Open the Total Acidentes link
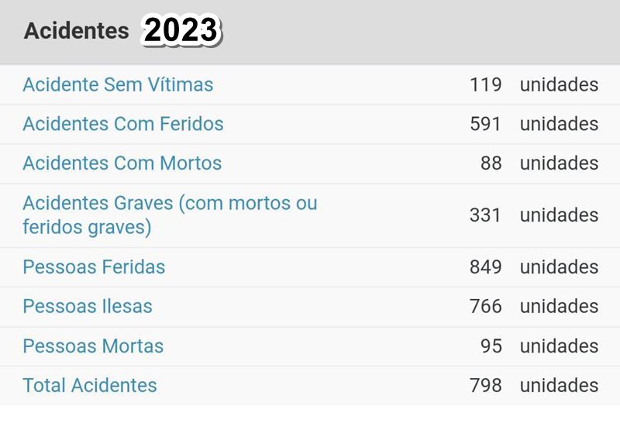Screen dimensions: 620x423 [x=90, y=386]
